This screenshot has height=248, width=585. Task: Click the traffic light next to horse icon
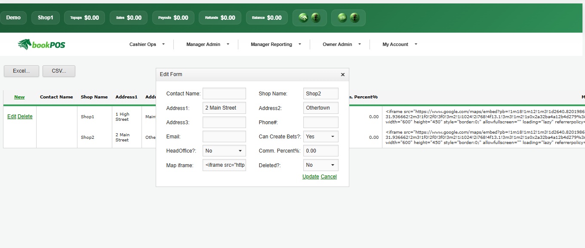(316, 18)
